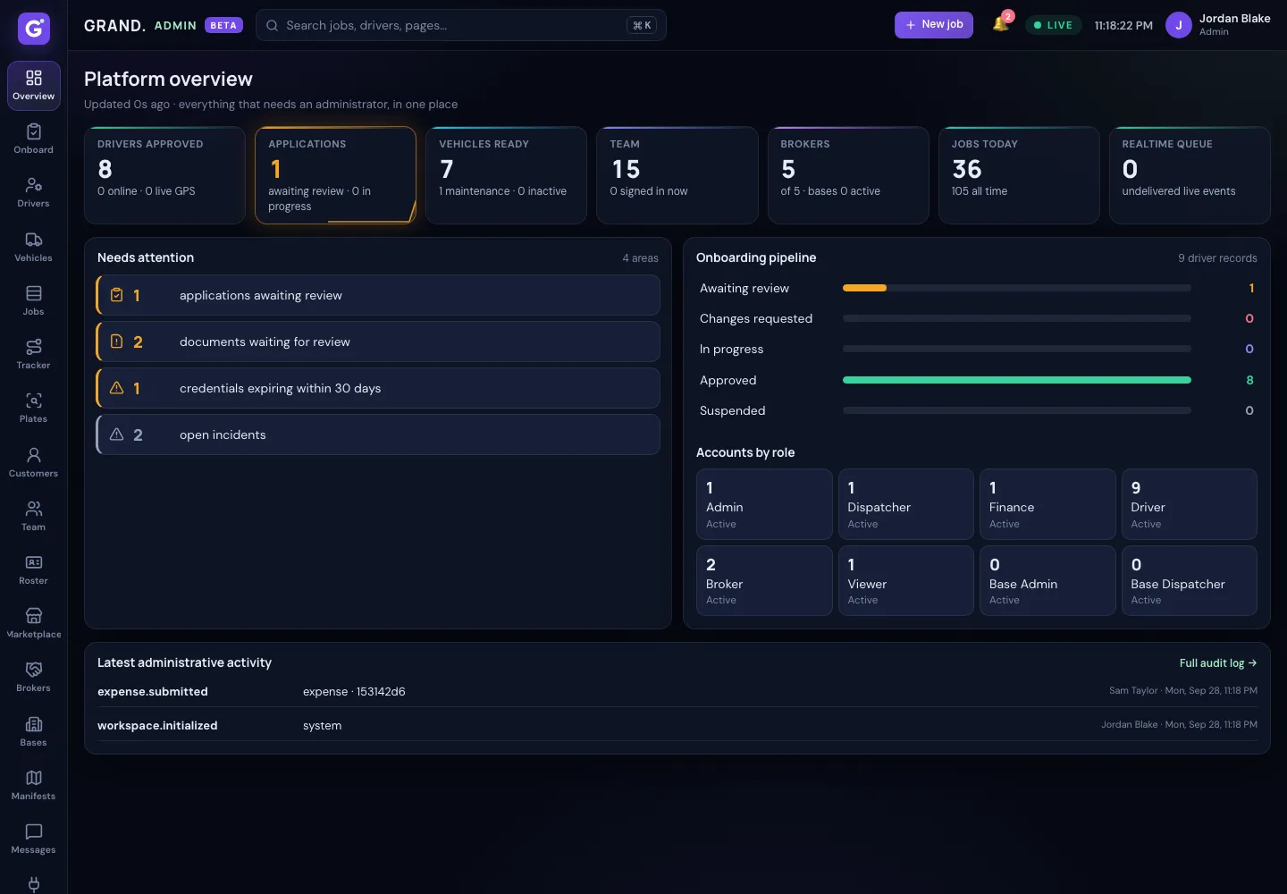Open the Full audit log link
The image size is (1287, 894).
(1218, 663)
